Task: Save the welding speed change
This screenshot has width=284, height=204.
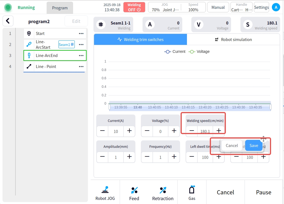Action: 254,146
